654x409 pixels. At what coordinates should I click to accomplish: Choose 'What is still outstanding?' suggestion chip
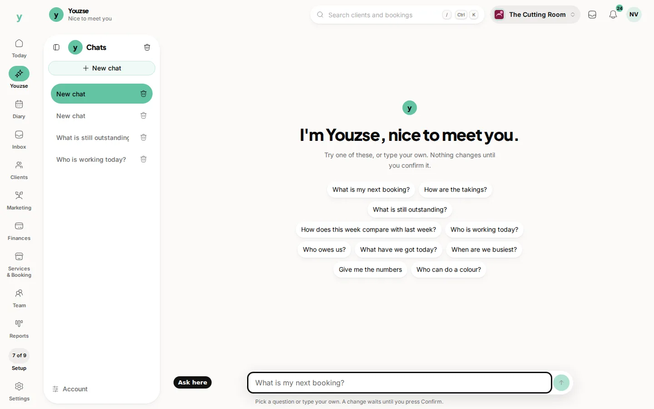click(410, 209)
